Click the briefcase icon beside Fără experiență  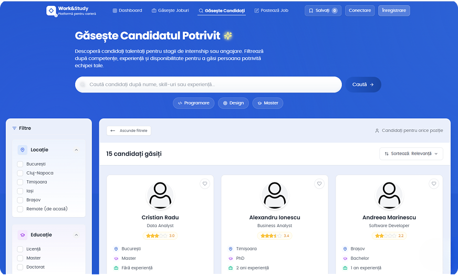click(116, 268)
